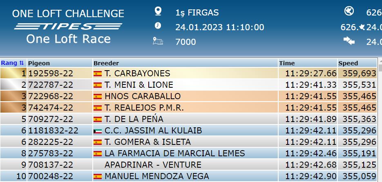Click the location pin icon beside FIRGAS
This screenshot has height=182, width=382.
[x=158, y=11]
